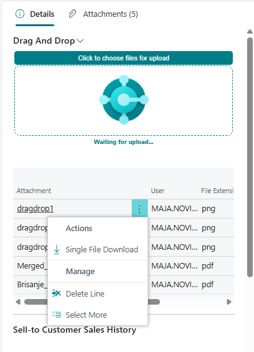Click the vertical scrollbar up arrow
The width and height of the screenshot is (254, 352).
point(250,31)
